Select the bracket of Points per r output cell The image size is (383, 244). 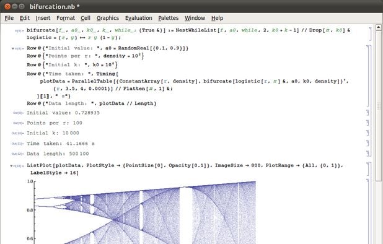click(x=368, y=123)
